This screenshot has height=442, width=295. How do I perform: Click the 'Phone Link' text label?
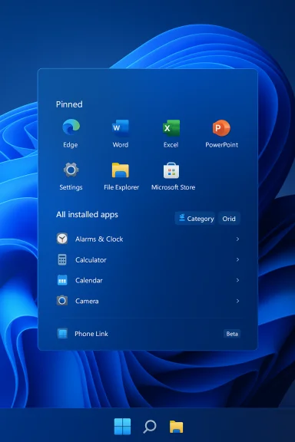pyautogui.click(x=91, y=334)
